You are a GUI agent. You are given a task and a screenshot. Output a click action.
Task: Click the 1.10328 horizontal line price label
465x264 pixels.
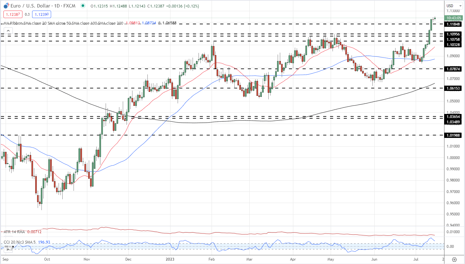click(x=453, y=45)
